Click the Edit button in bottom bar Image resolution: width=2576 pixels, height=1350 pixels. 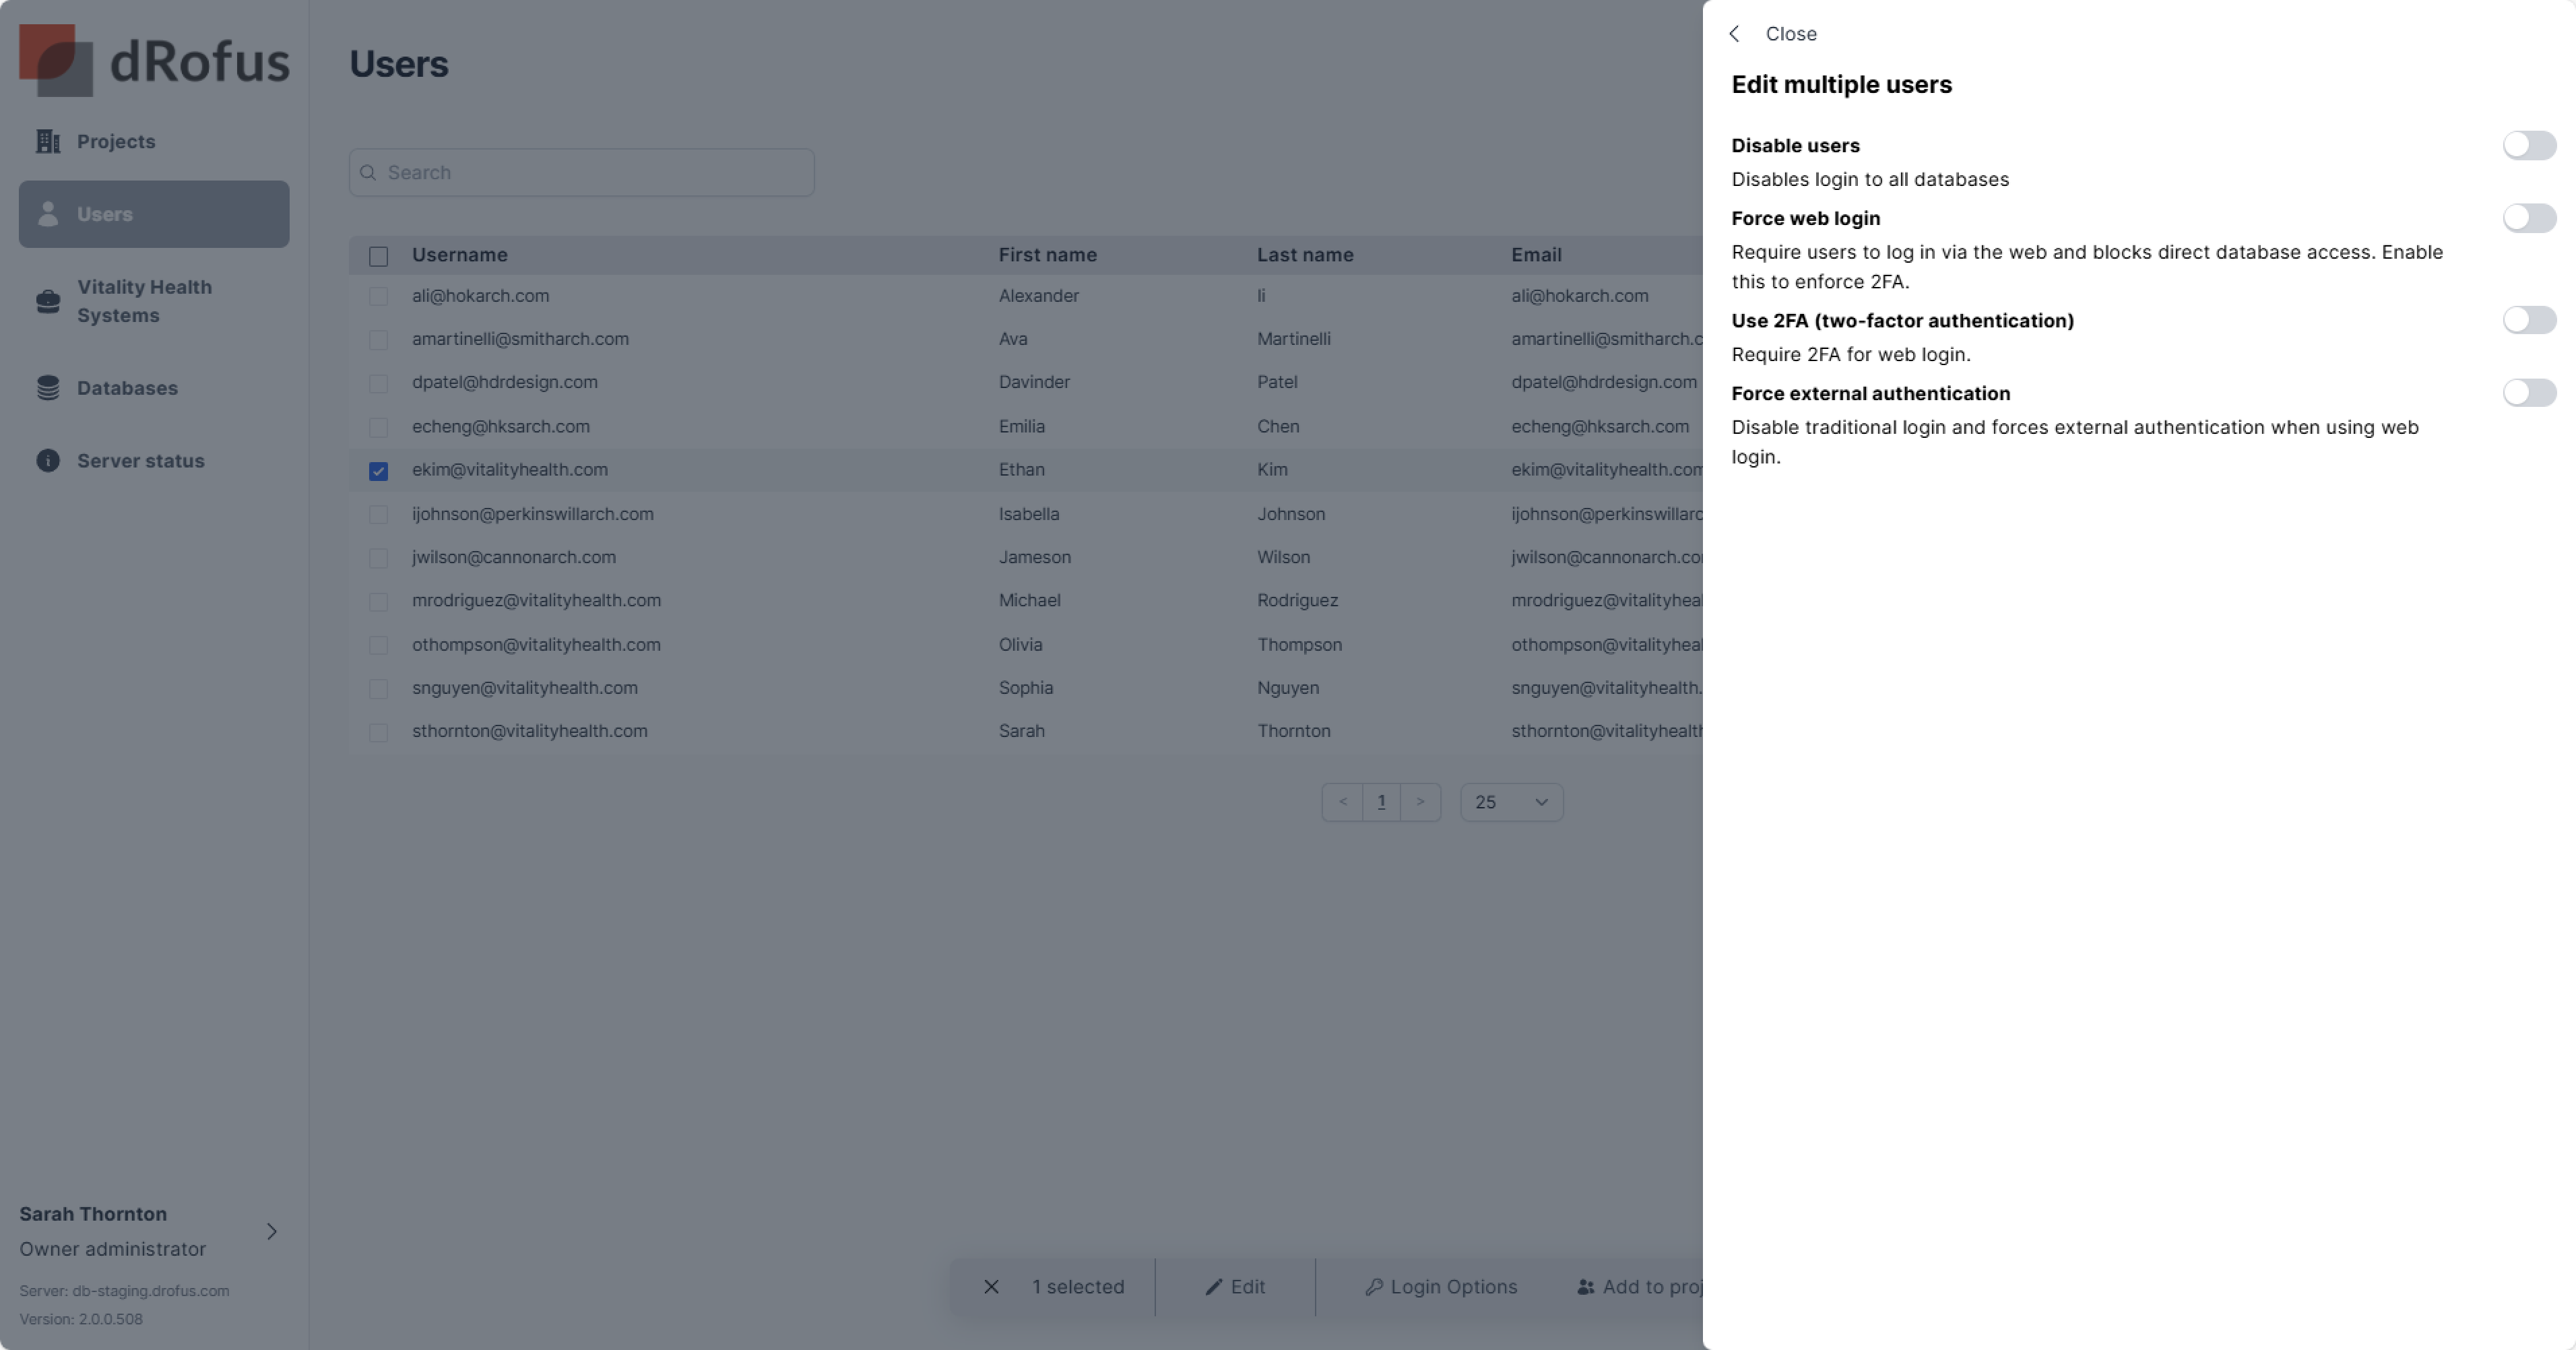(1235, 1287)
